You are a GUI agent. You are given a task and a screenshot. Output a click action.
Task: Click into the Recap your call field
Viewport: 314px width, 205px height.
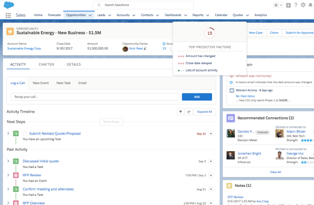[95, 97]
